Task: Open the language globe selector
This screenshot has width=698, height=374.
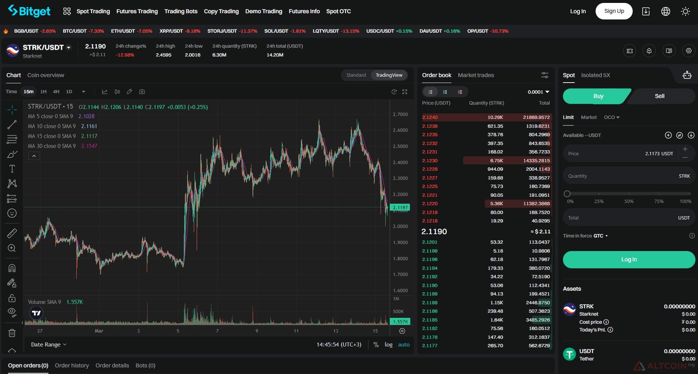Action: pyautogui.click(x=665, y=11)
